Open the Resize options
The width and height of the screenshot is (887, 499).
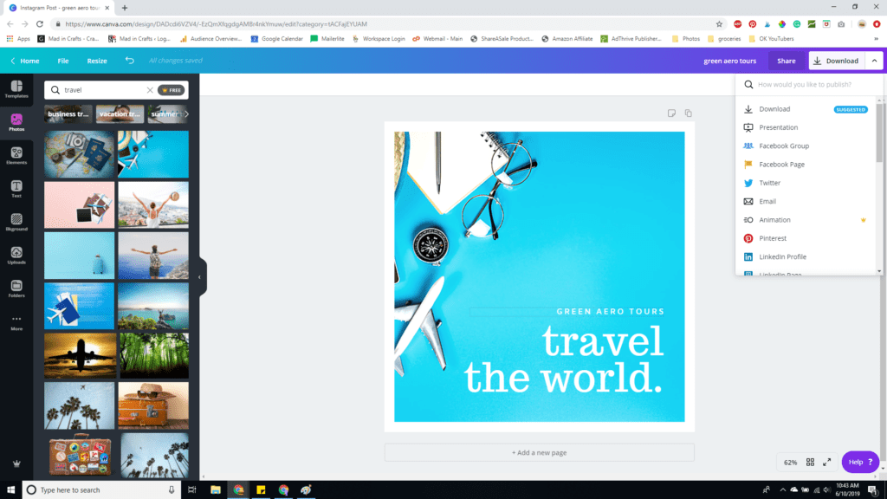coord(96,60)
